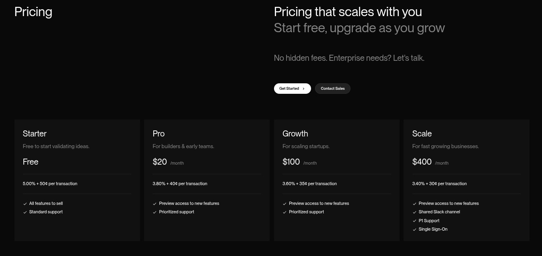The image size is (542, 256).
Task: Click the 3.60% + 35¢ per transaction text
Action: point(309,184)
